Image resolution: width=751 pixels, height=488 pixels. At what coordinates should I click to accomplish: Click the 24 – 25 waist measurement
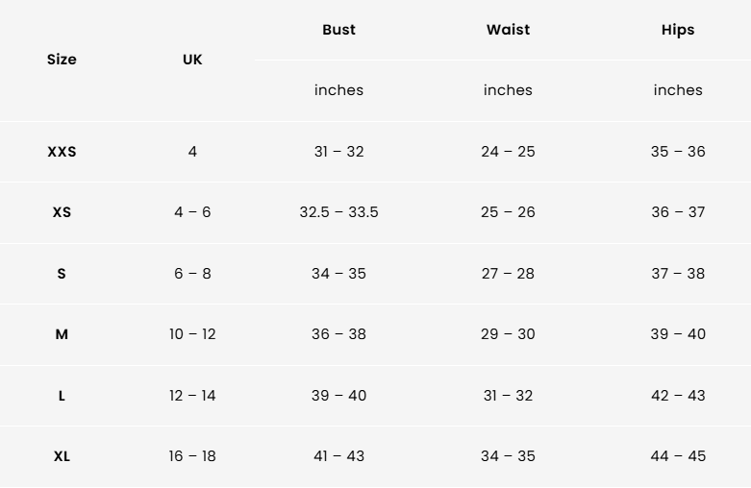tap(508, 152)
